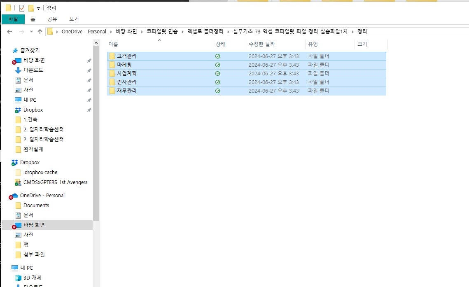
Task: Open 다운로드 in quick access
Action: (x=33, y=70)
